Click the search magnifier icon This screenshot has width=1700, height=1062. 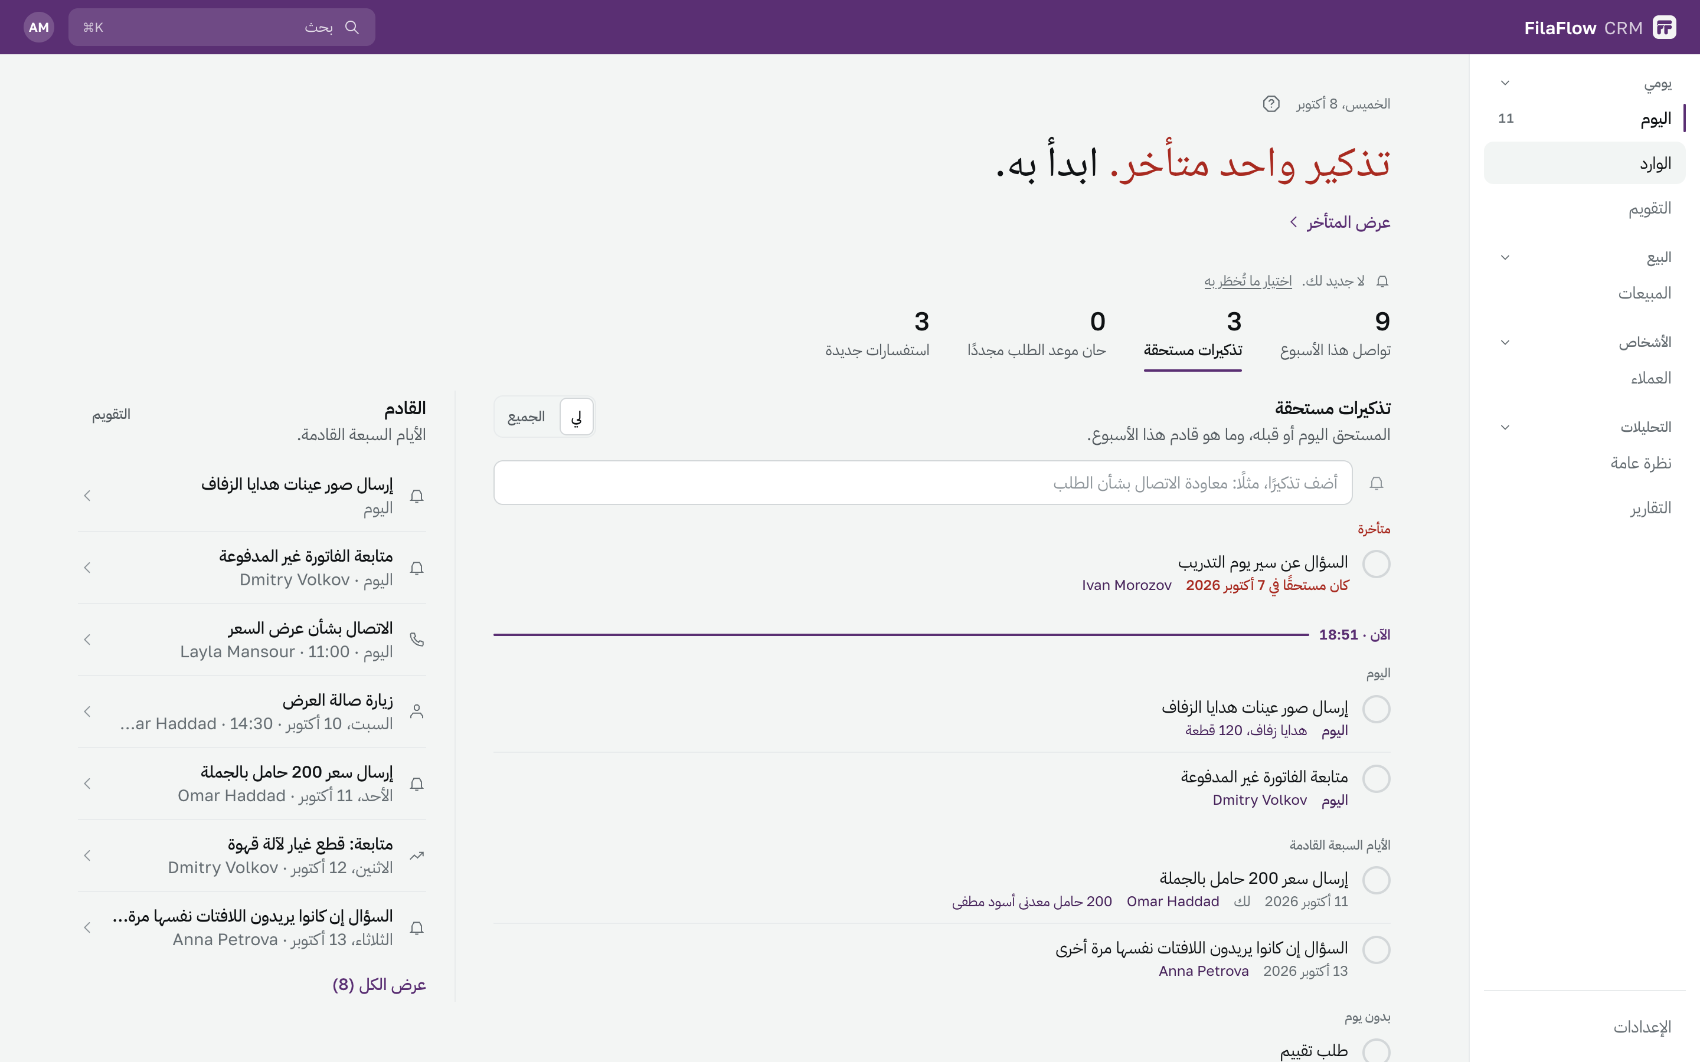pyautogui.click(x=352, y=27)
